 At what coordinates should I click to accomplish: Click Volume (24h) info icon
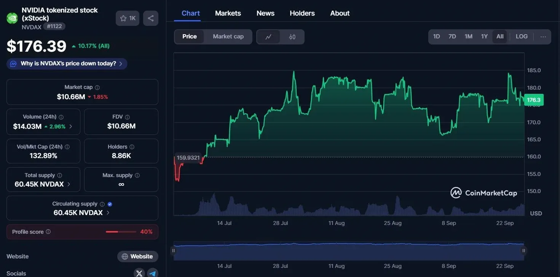point(61,117)
